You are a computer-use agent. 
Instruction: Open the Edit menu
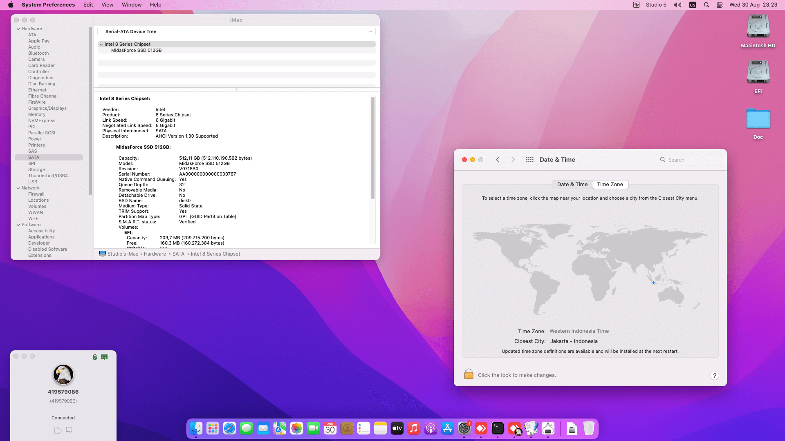tap(88, 5)
